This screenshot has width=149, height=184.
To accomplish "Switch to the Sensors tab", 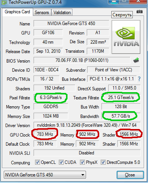I will tap(42, 13).
